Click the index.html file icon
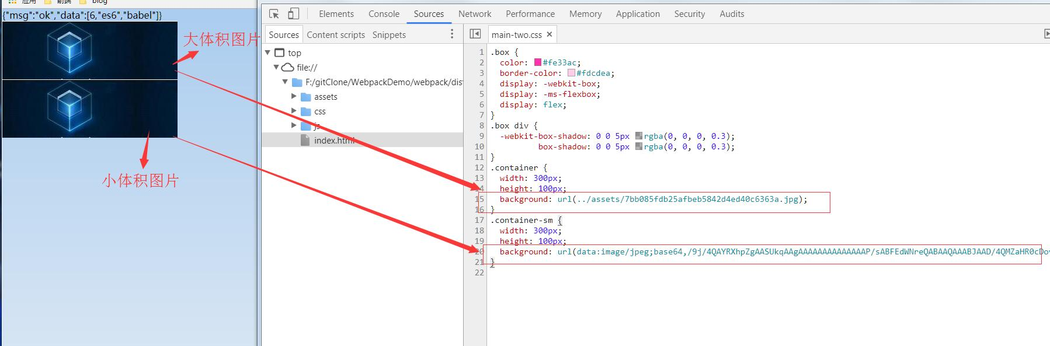Viewport: 1050px width, 346px height. click(305, 140)
